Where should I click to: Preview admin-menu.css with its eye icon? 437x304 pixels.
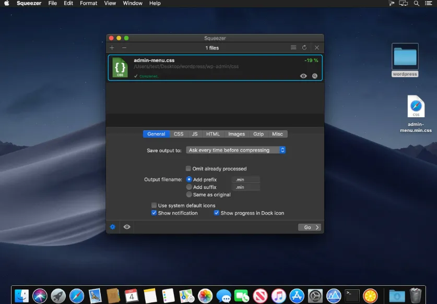coord(303,76)
